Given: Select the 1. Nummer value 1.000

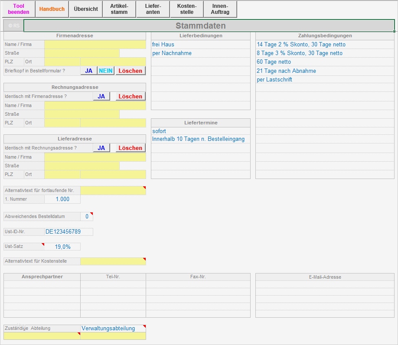Looking at the screenshot, I should tap(62, 199).
